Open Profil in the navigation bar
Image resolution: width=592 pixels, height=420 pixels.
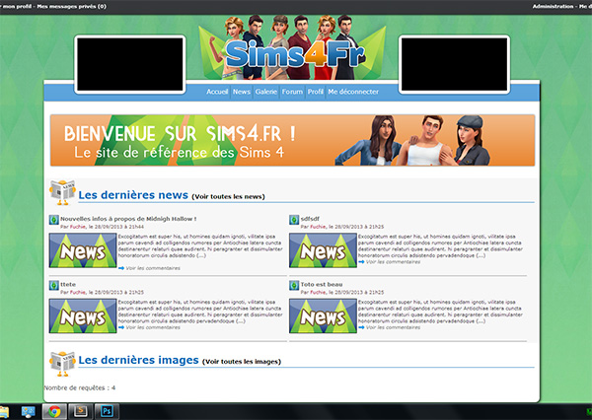click(x=316, y=92)
